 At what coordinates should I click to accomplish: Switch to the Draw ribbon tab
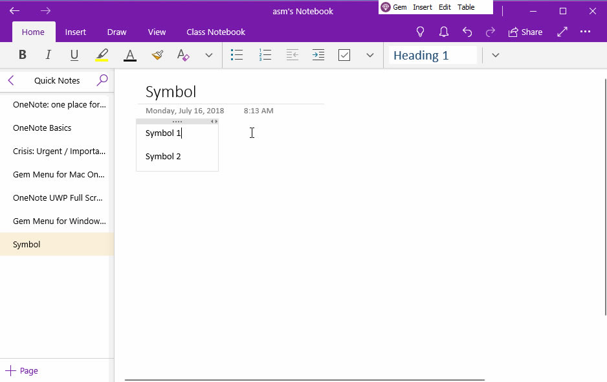click(116, 32)
